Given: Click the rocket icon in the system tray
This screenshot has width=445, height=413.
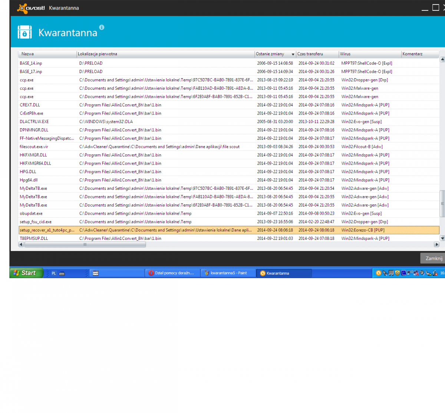Looking at the screenshot, I should [x=385, y=273].
